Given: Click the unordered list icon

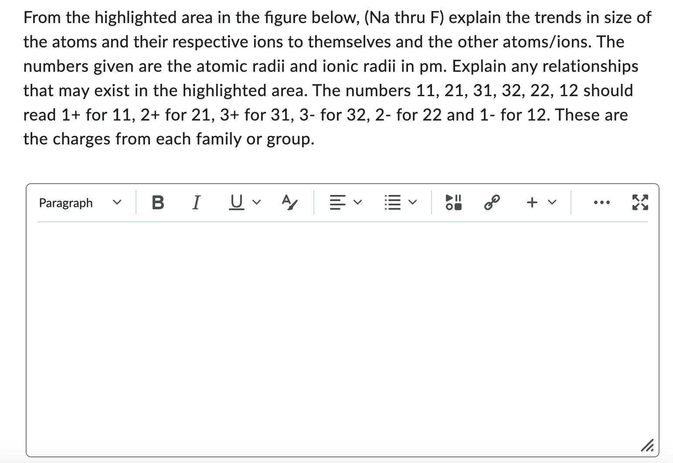Looking at the screenshot, I should (392, 202).
